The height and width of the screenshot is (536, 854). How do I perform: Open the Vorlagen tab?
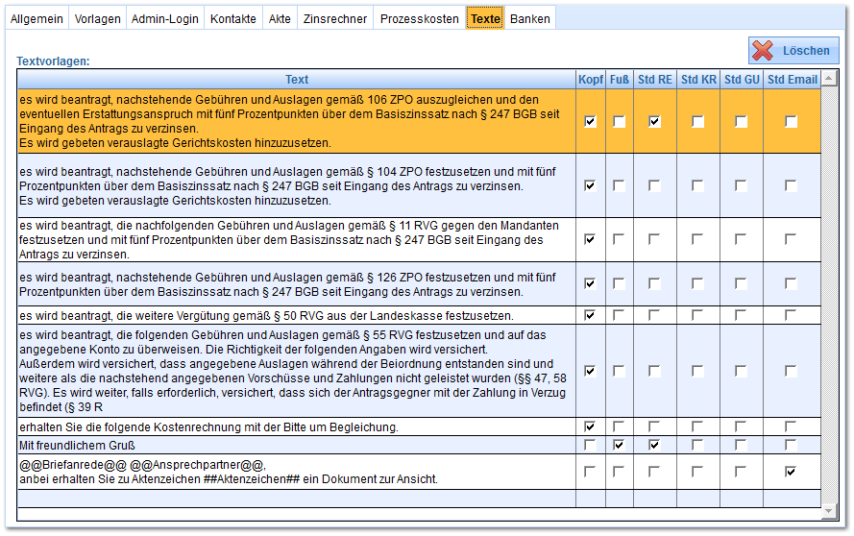tap(97, 18)
